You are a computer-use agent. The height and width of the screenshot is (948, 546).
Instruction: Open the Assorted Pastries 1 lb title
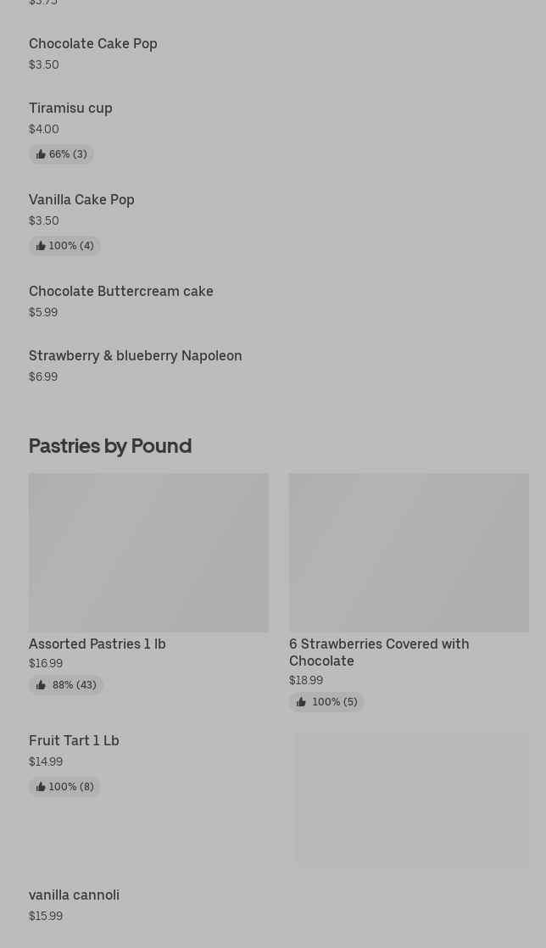[x=97, y=644]
